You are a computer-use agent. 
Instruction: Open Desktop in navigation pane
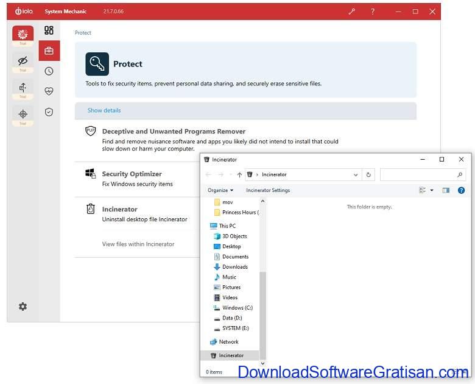[227, 246]
